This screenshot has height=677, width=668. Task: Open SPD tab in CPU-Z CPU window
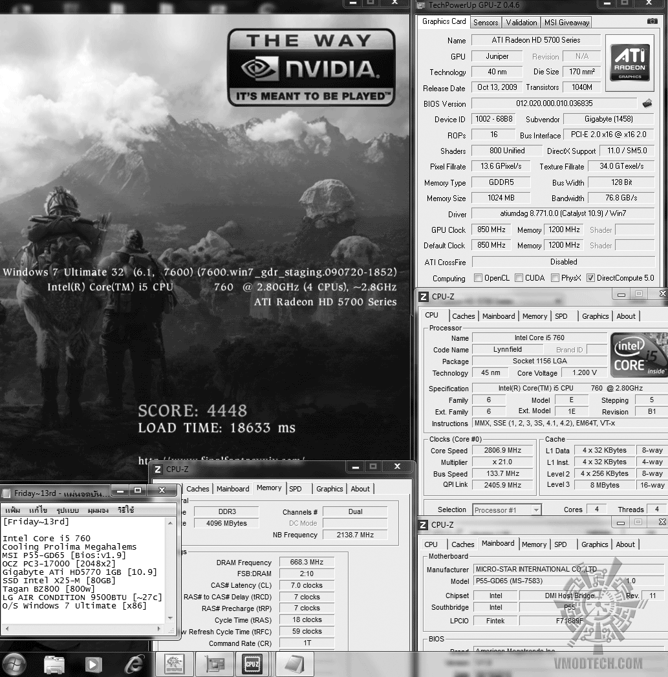(x=561, y=316)
